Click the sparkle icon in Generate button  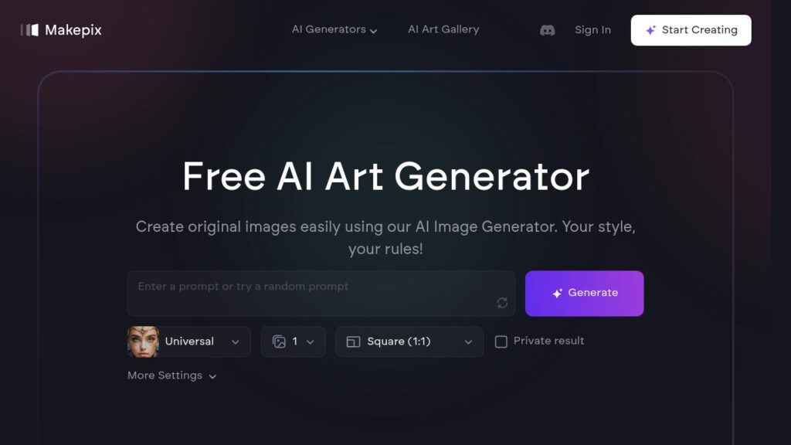click(557, 293)
